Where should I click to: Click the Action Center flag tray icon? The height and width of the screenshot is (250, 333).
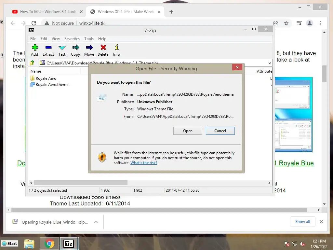pos(287,244)
